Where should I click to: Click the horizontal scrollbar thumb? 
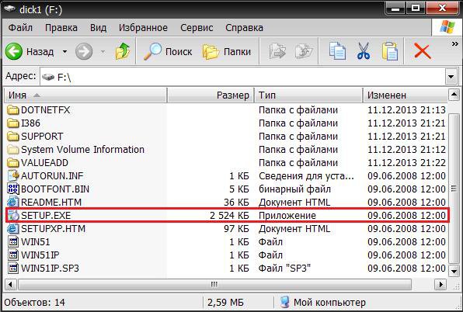tap(214, 285)
